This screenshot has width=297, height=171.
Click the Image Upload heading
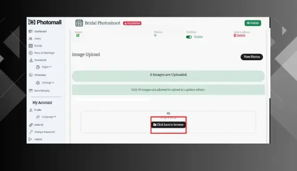pyautogui.click(x=86, y=54)
